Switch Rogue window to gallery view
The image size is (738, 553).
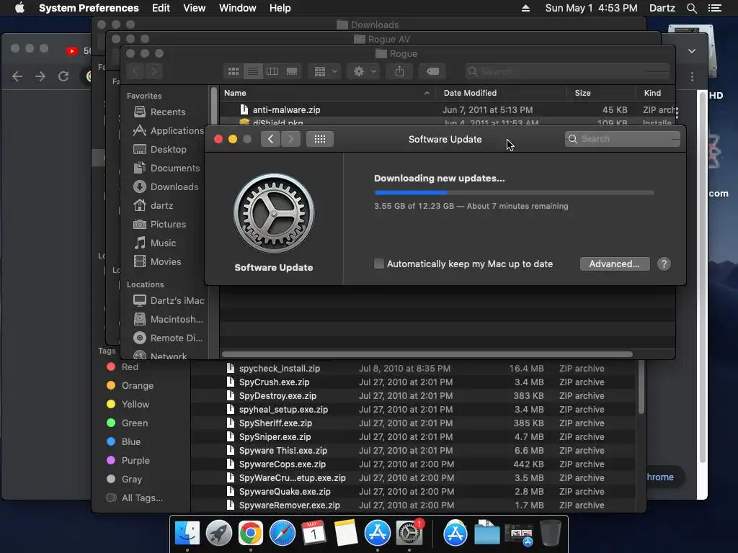292,71
